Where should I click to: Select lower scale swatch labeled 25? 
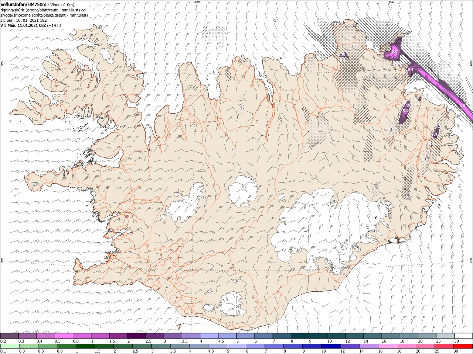444,346
